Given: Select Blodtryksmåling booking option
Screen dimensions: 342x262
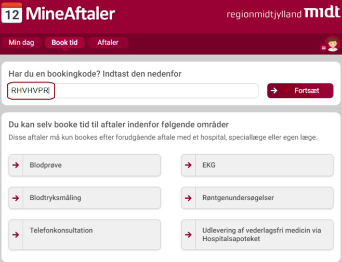Looking at the screenshot, I should (x=91, y=198).
